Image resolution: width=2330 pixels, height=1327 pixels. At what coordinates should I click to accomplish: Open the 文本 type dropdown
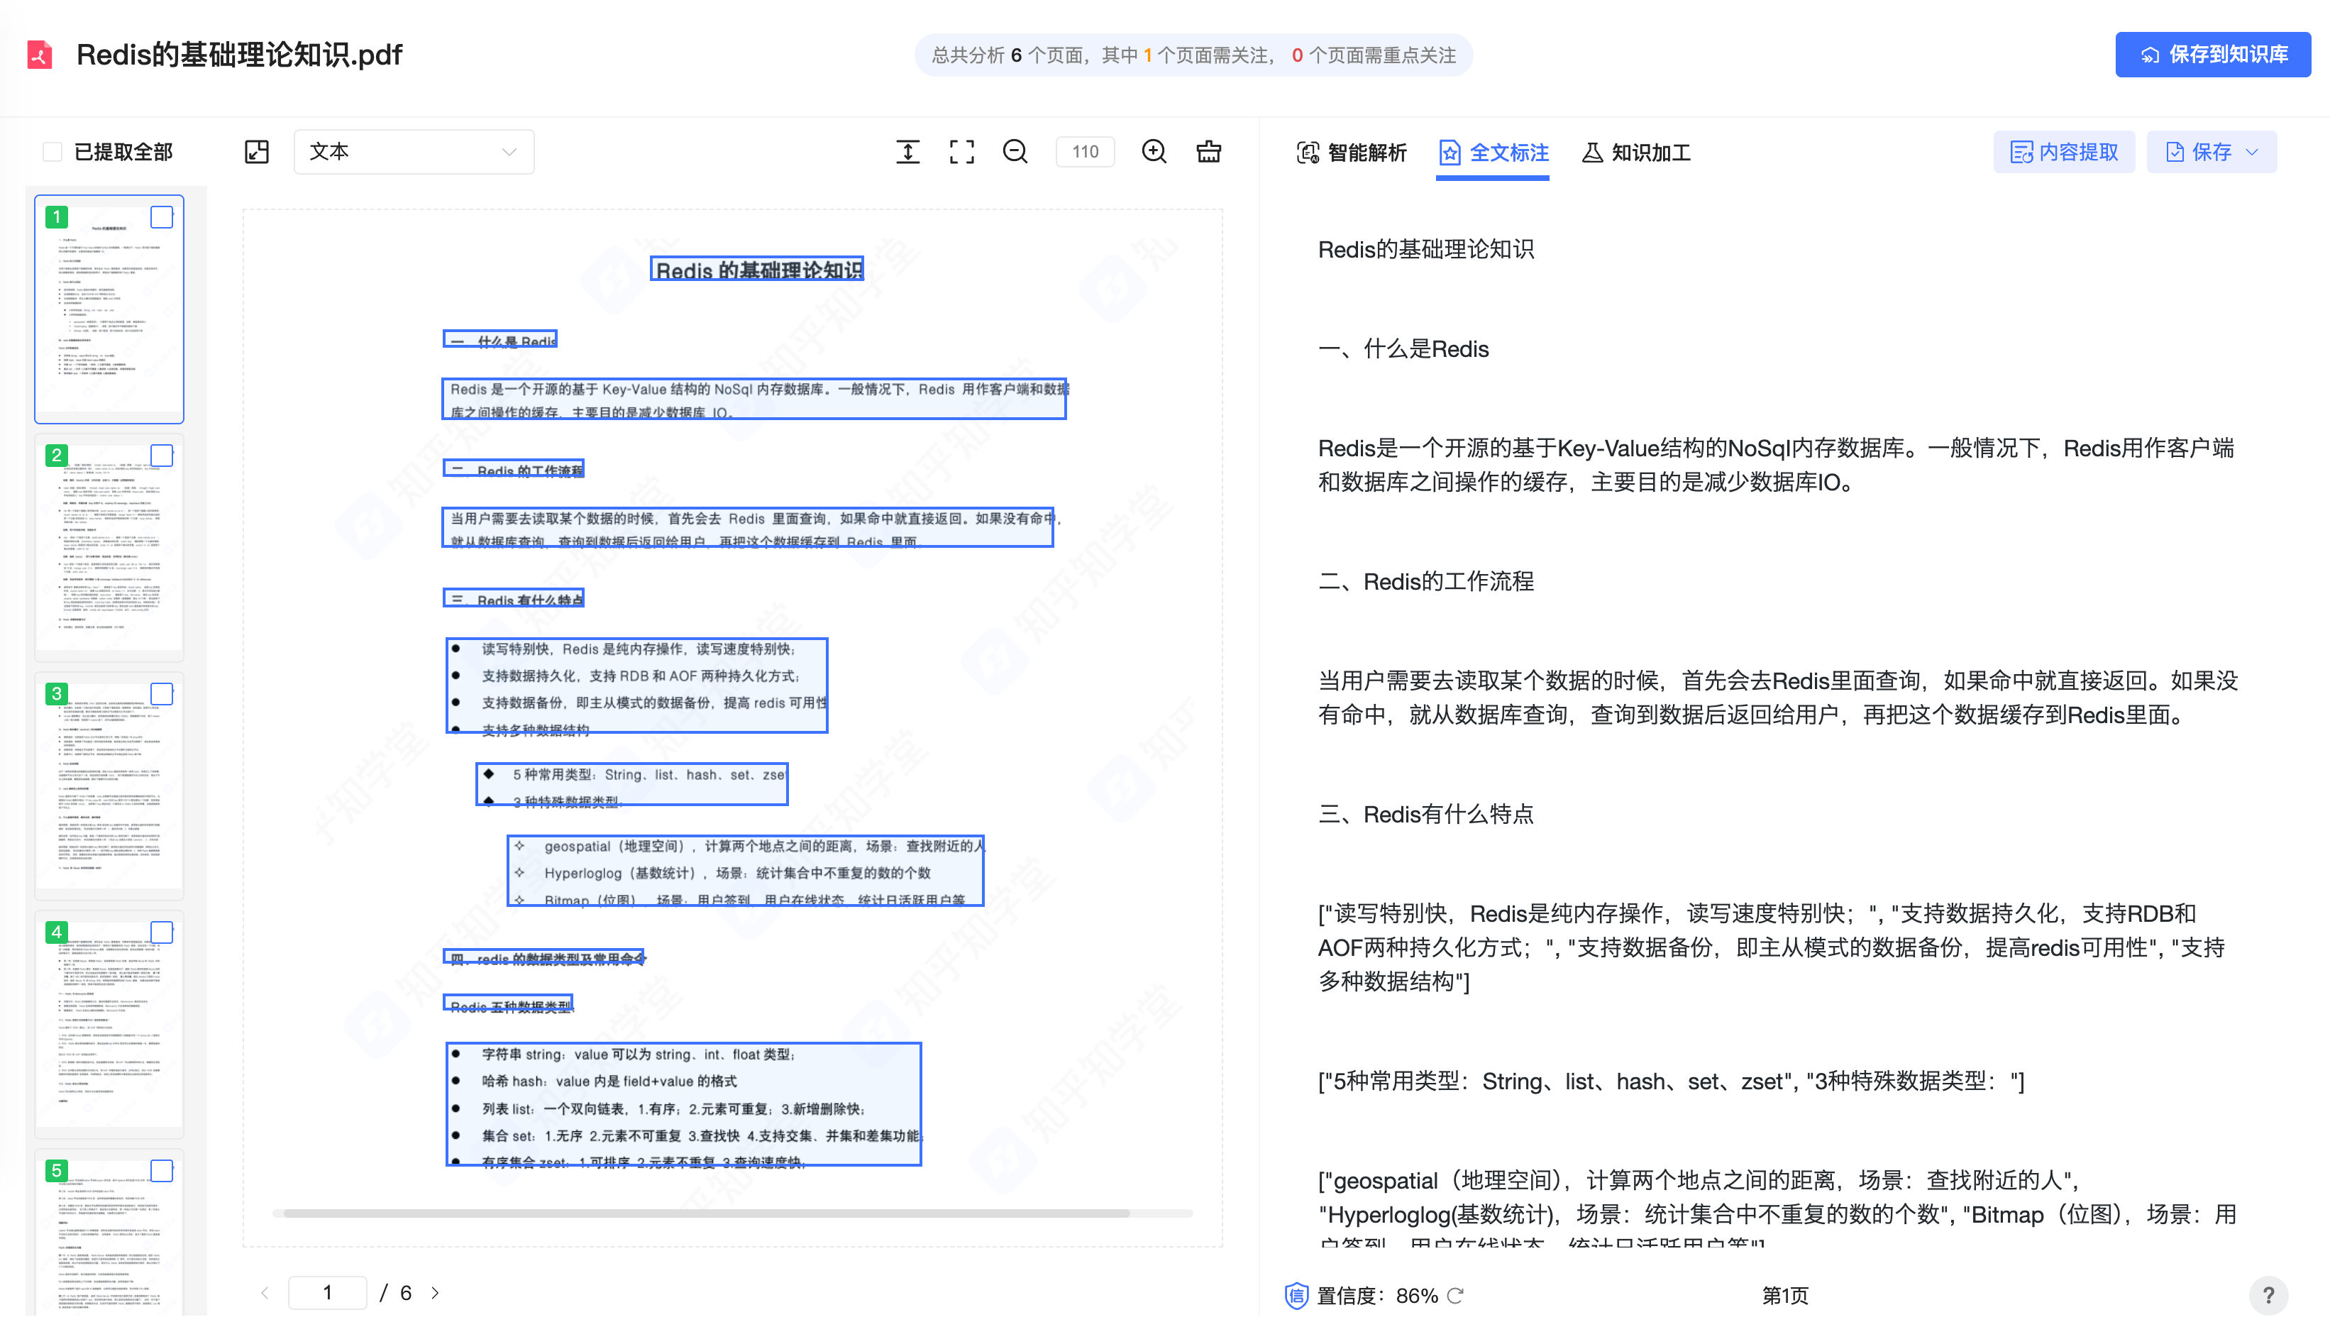click(414, 151)
